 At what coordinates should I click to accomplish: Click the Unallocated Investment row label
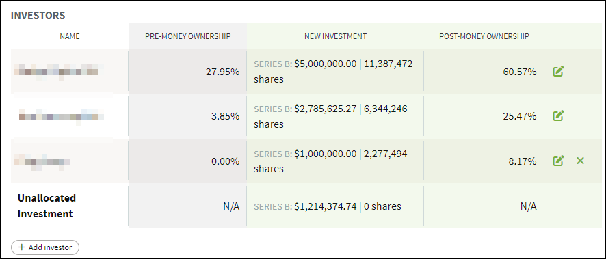[47, 206]
